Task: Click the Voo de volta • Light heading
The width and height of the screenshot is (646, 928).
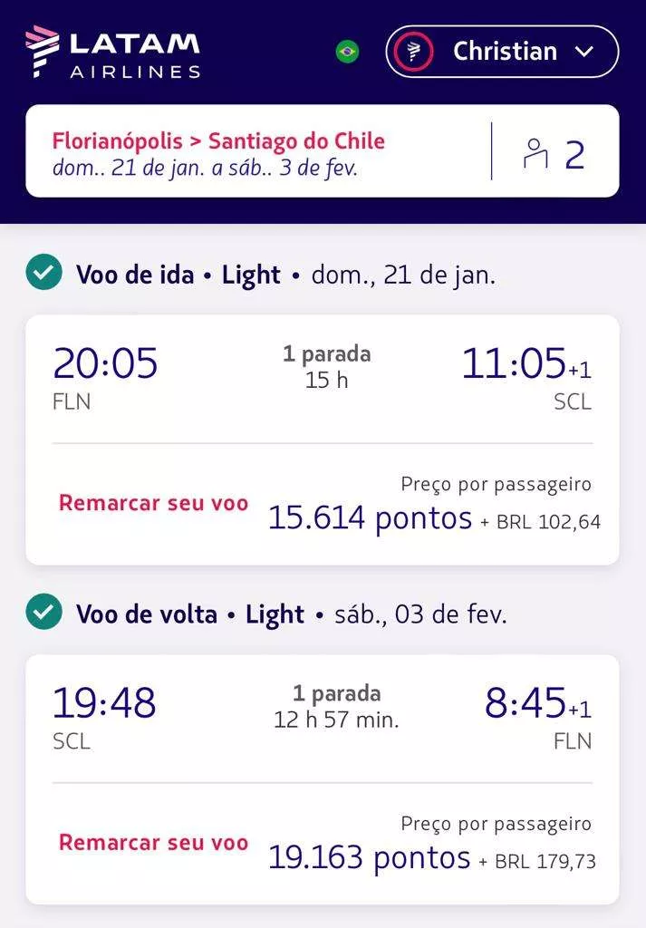Action: tap(190, 614)
